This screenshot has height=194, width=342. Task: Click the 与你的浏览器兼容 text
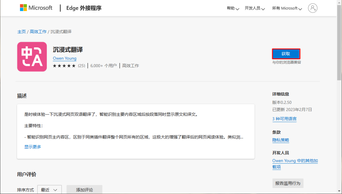coord(286,62)
